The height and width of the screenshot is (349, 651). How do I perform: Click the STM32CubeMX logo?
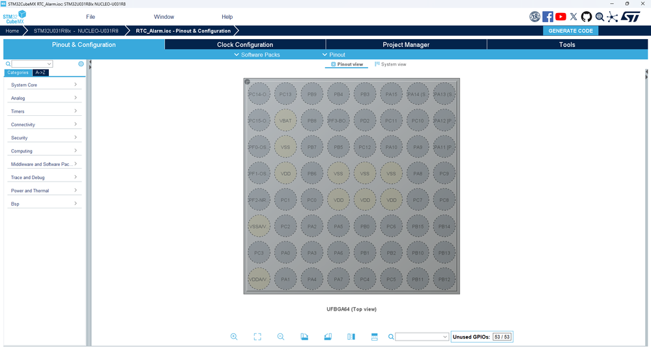pyautogui.click(x=14, y=17)
